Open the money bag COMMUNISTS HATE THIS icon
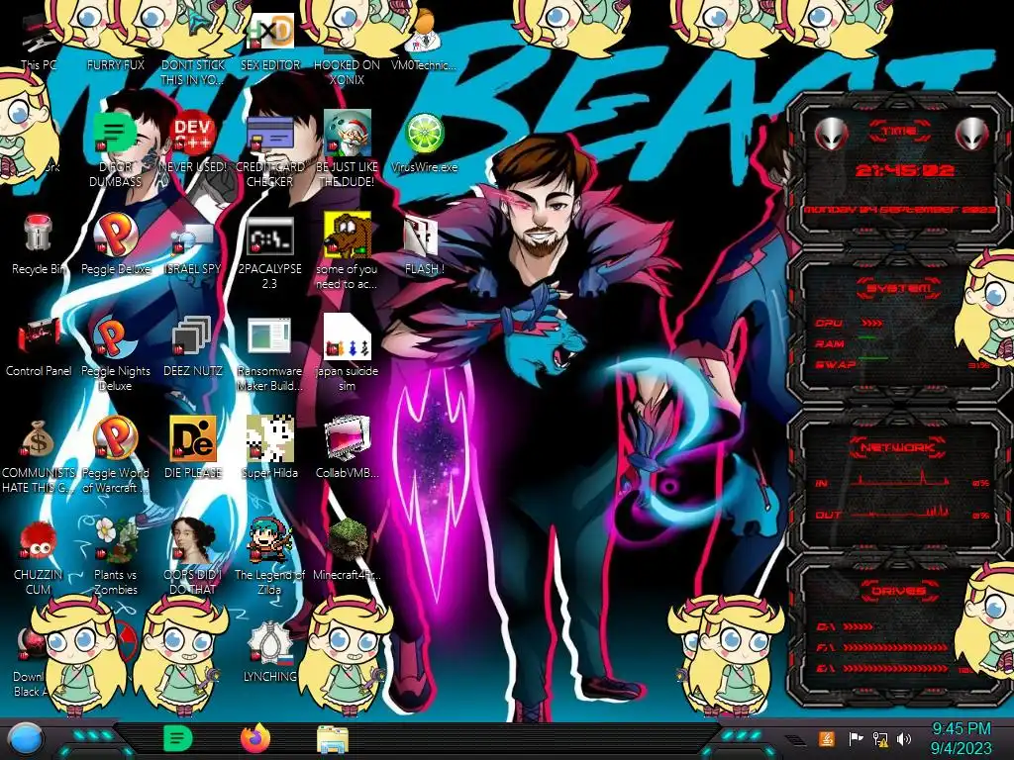1014x760 pixels. tap(39, 455)
